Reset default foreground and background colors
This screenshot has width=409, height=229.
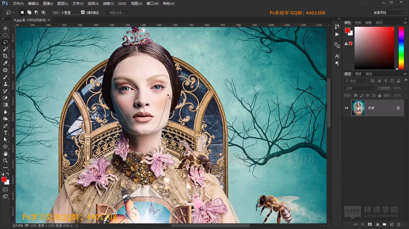point(3,174)
